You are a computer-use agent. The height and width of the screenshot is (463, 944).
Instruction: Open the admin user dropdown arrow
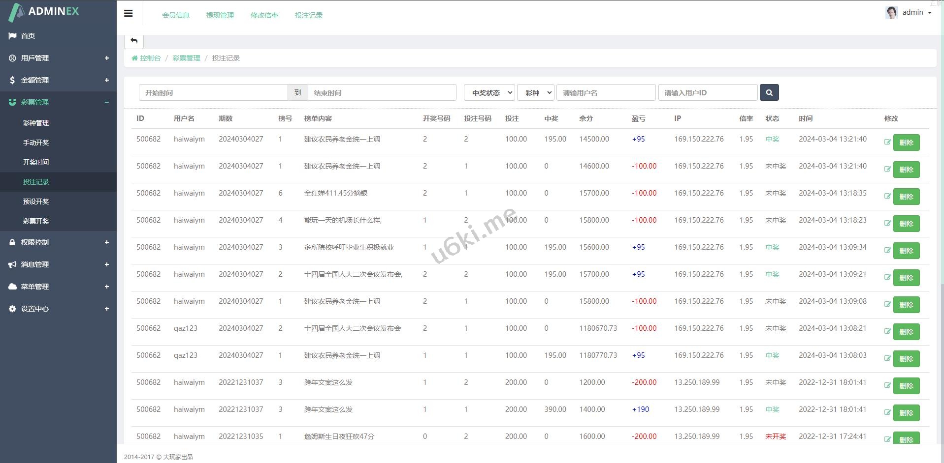tap(930, 13)
